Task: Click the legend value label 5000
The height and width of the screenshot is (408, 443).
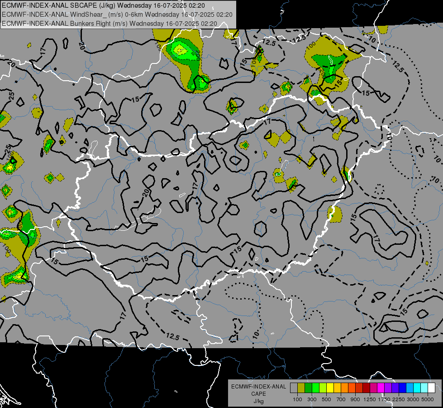Action: [x=428, y=400]
